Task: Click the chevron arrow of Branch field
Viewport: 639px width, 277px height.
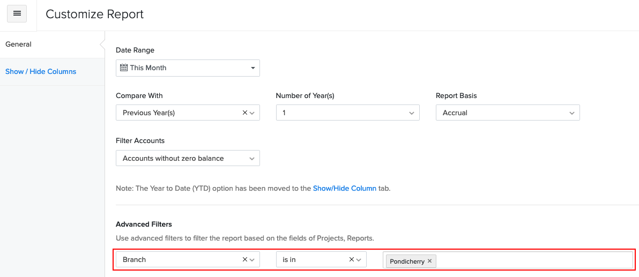Action: pyautogui.click(x=252, y=260)
